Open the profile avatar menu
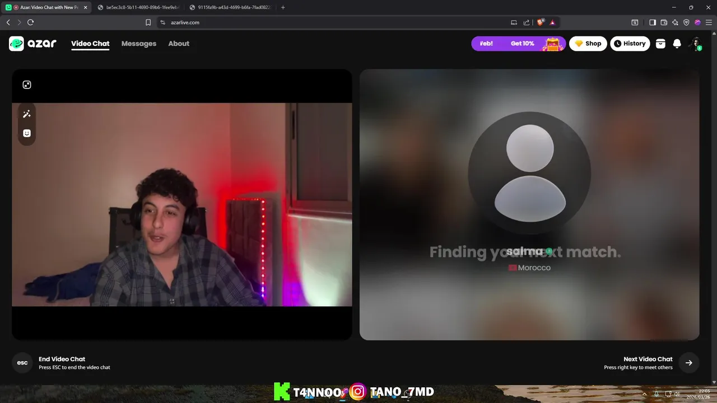 695,44
